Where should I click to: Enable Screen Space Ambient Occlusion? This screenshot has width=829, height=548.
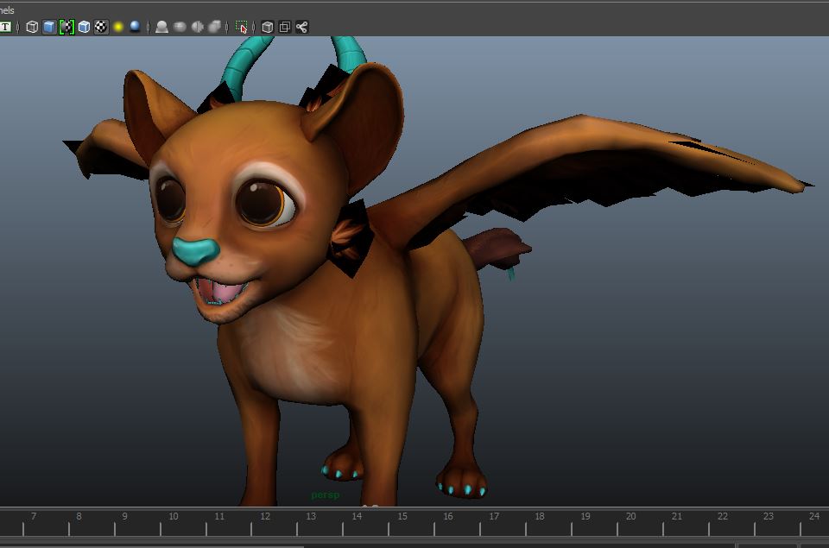coord(161,27)
